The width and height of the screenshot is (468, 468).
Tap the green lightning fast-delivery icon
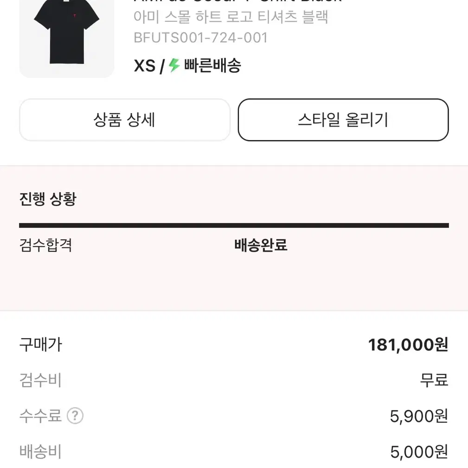tap(174, 65)
